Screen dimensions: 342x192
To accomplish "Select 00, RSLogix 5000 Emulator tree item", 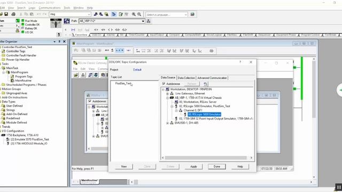I will (x=204, y=115).
